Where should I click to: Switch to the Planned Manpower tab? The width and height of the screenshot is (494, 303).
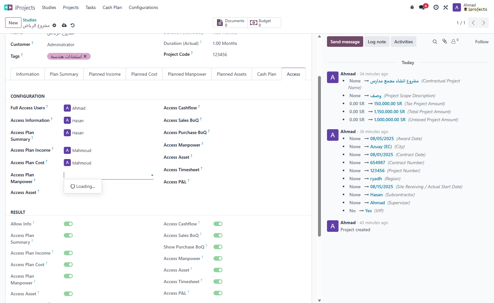coord(187,74)
